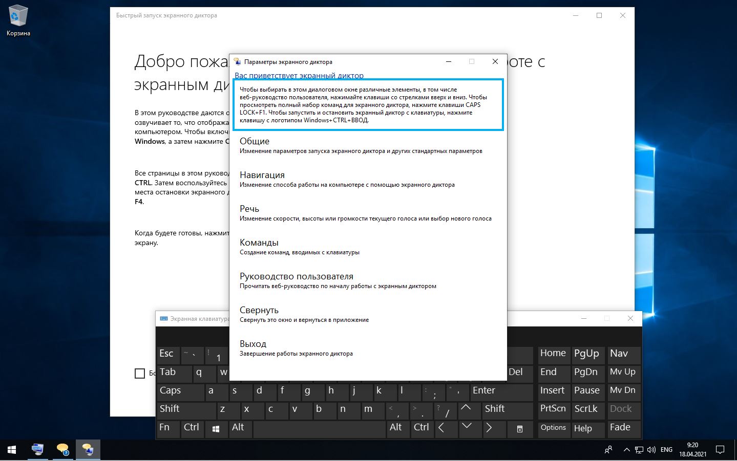This screenshot has height=461, width=737.
Task: Open the taskbar clock showing 9:20
Action: (x=692, y=450)
